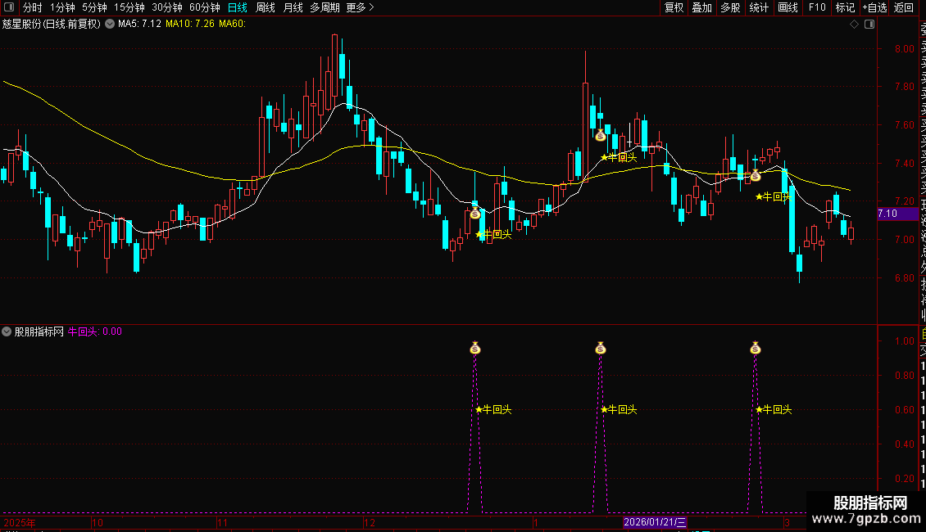Click the 返回 back button
Screen dimensions: 926x532
(904, 7)
